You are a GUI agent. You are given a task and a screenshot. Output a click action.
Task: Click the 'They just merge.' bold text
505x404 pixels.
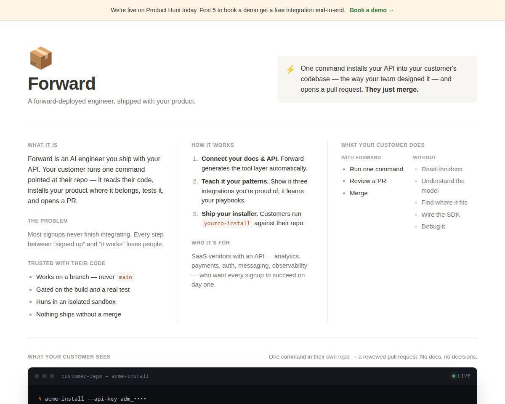click(392, 90)
